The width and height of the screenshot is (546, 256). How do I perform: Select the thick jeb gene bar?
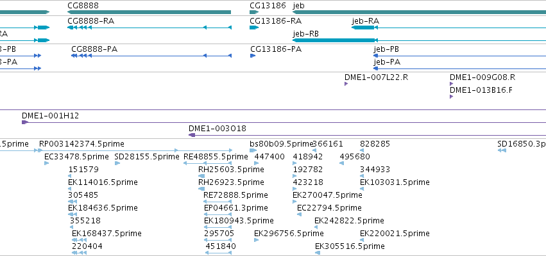click(419, 12)
